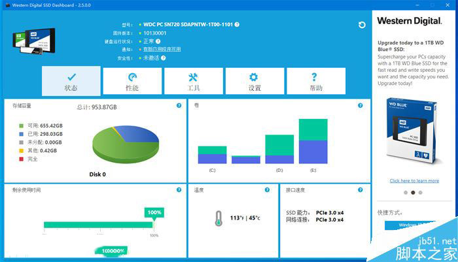Open the 状态 tab
Viewport: 458px width, 262px height.
pos(71,81)
